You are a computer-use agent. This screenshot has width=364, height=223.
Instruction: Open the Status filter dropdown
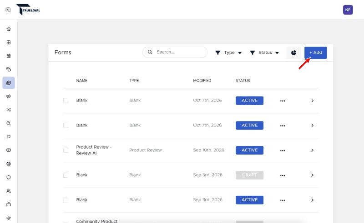[x=264, y=53]
